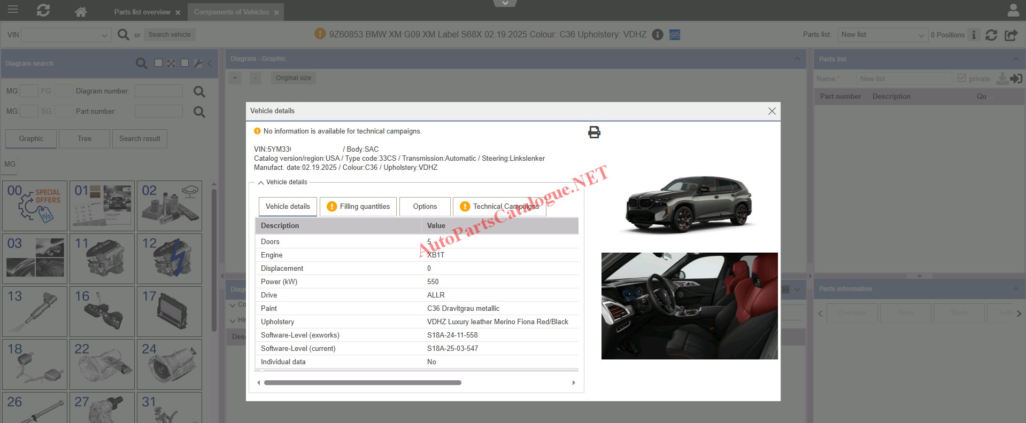This screenshot has height=423, width=1026.
Task: Click the print icon in Vehicle details
Action: [594, 132]
